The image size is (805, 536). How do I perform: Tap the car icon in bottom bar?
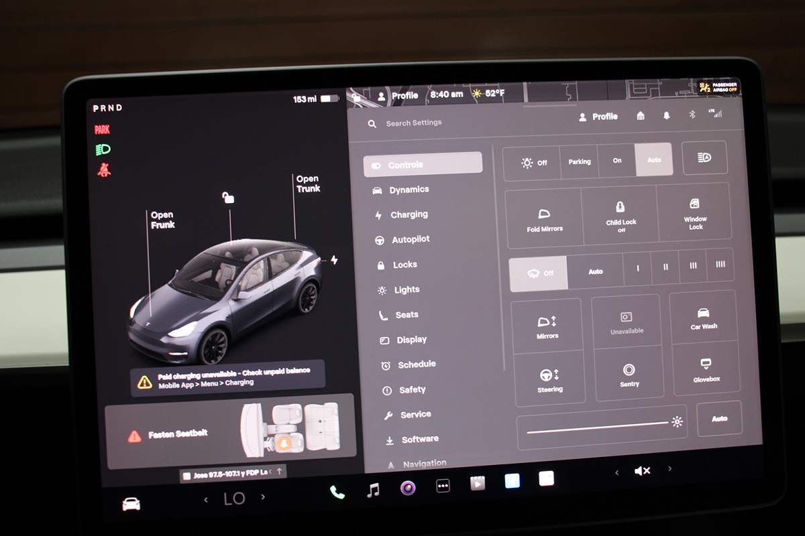131,505
